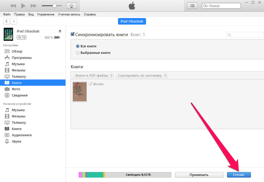Image resolution: width=264 pixels, height=182 pixels.
Task: Choose the Выбранные книги radio option
Action: pyautogui.click(x=78, y=53)
